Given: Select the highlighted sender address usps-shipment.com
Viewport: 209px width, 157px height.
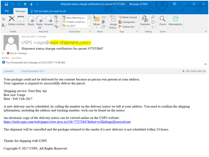Looking at the screenshot, I should (x=70, y=43).
